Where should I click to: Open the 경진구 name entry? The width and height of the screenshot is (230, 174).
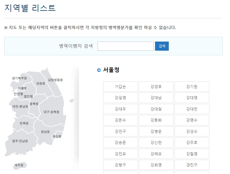(x=192, y=165)
